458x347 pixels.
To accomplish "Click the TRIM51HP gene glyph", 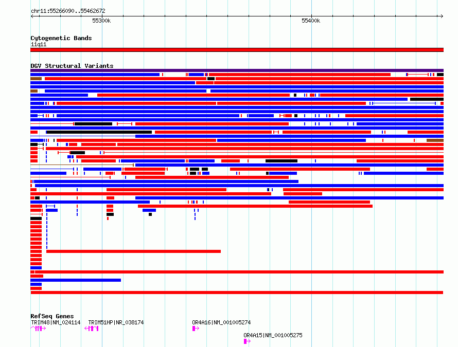I will 92,328.
